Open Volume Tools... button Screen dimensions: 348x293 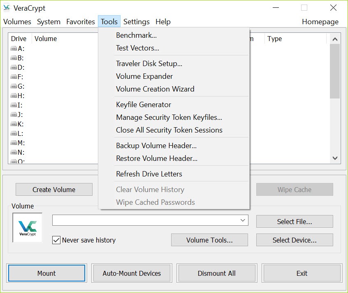[x=209, y=240]
